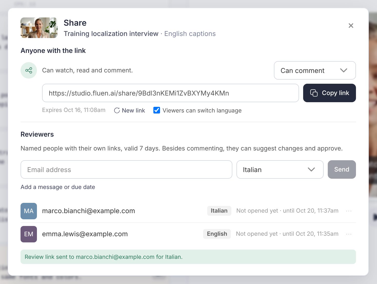
Task: Click the Expires Oct 16, 11:08am text
Action: [x=74, y=110]
